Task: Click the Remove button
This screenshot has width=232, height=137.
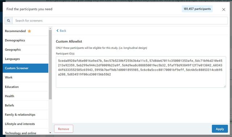Action: tap(63, 129)
